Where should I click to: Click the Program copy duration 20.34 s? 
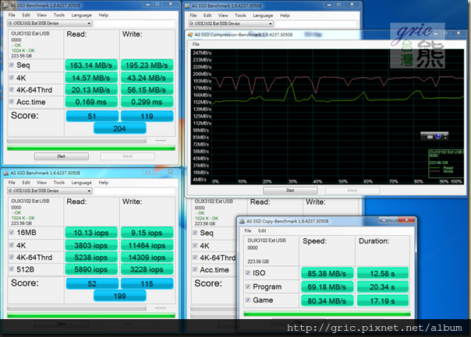(x=382, y=287)
